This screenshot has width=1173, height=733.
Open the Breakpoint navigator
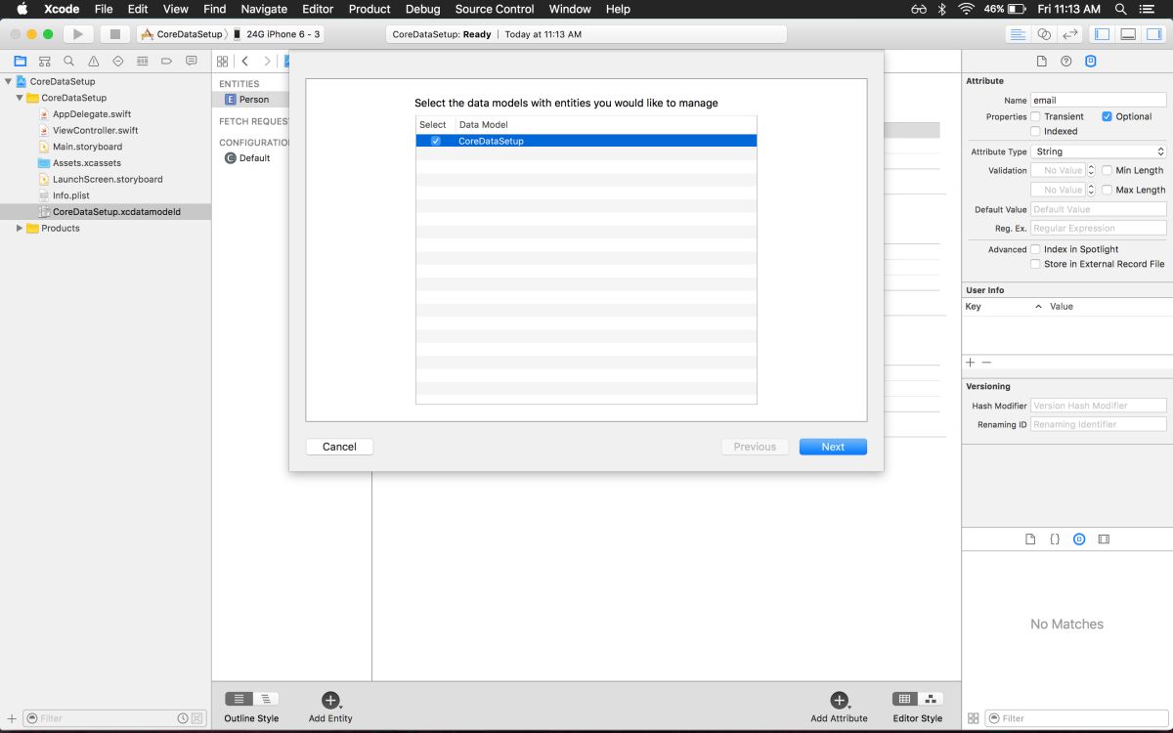click(x=167, y=61)
